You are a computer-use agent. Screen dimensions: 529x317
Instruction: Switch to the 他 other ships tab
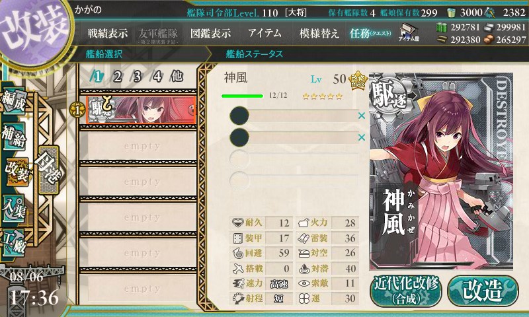(177, 77)
